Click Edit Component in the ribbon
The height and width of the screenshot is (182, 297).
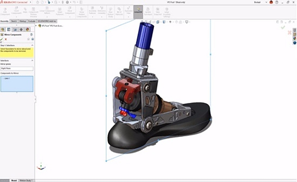pyautogui.click(x=5, y=12)
